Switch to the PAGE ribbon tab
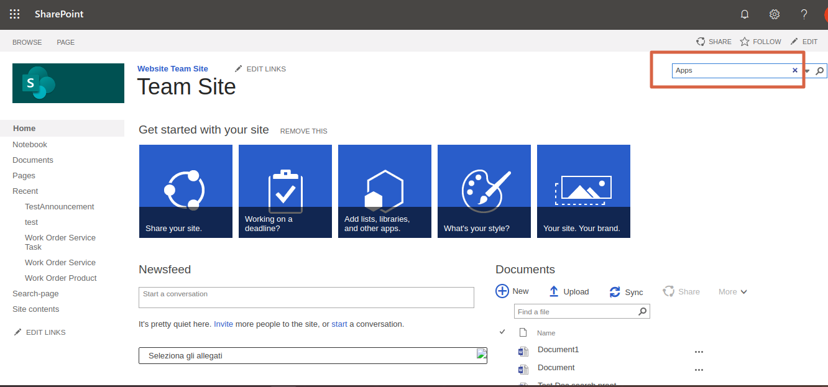This screenshot has height=387, width=828. point(65,42)
